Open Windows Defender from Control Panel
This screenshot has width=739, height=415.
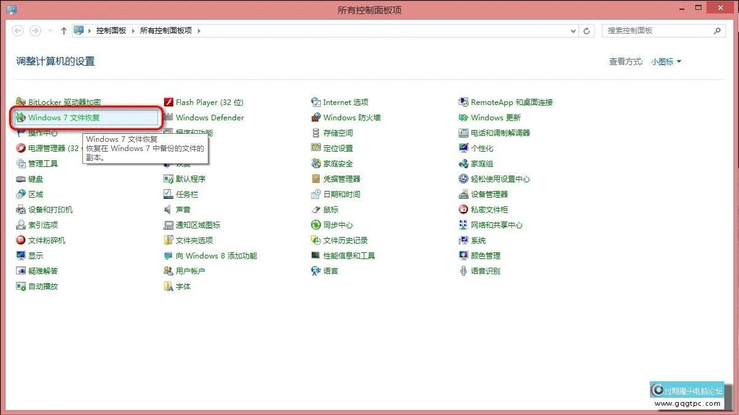point(210,117)
